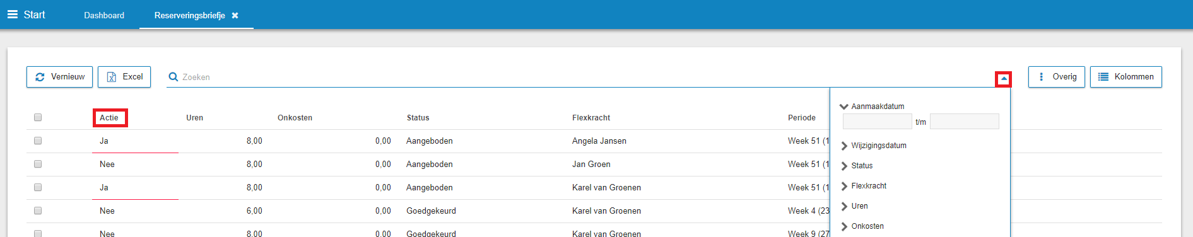
Task: Switch to the Dashboard tab
Action: pos(104,15)
